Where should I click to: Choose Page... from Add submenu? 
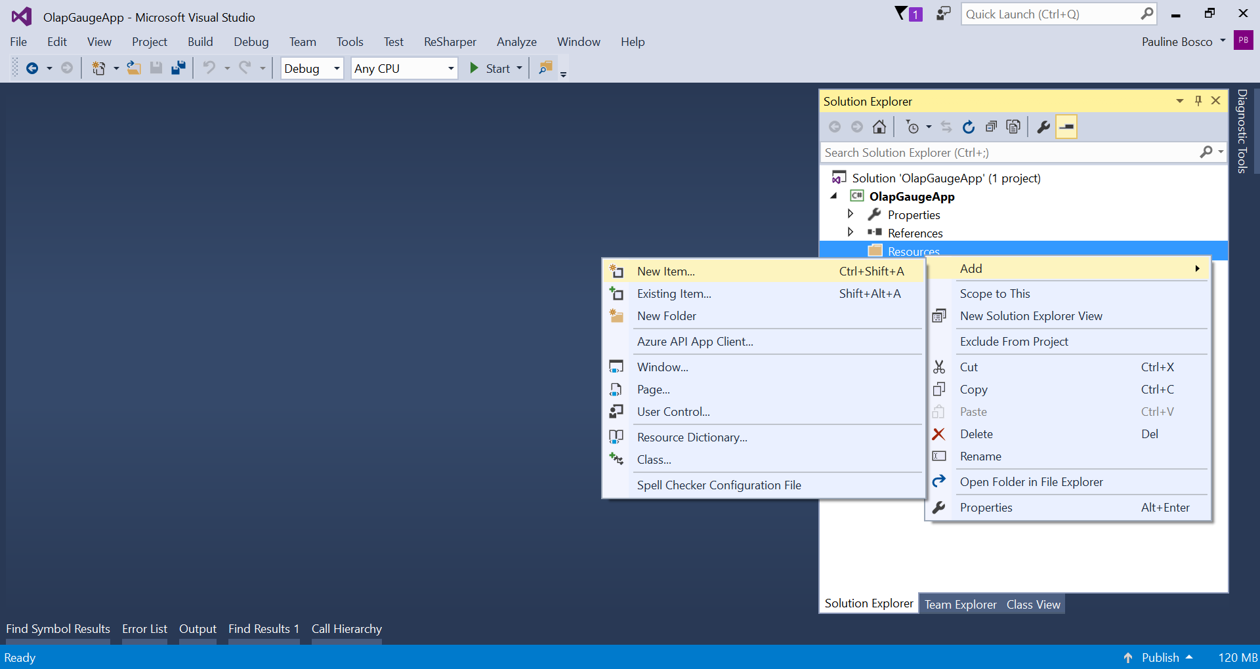tap(763, 389)
